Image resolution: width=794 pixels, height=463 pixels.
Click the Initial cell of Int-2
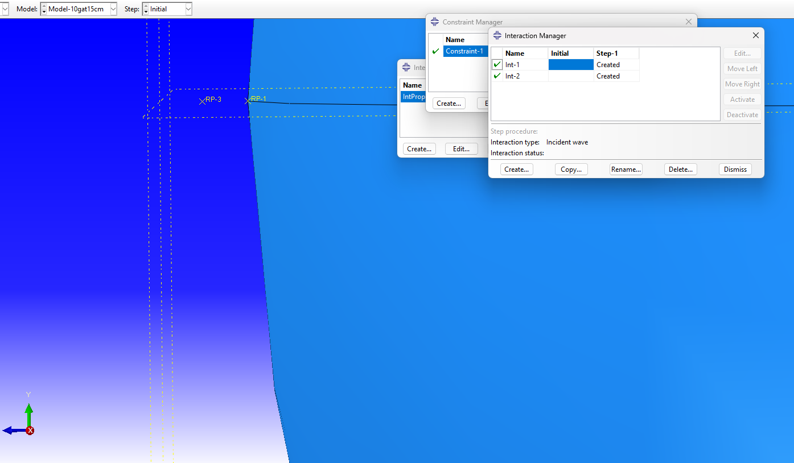[571, 76]
